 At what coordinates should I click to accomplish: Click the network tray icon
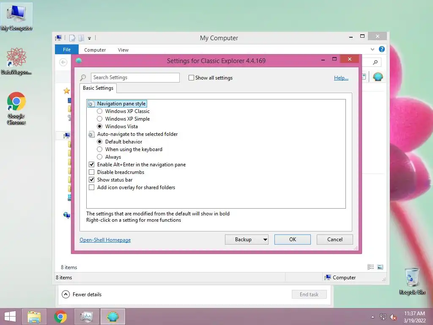point(383,317)
